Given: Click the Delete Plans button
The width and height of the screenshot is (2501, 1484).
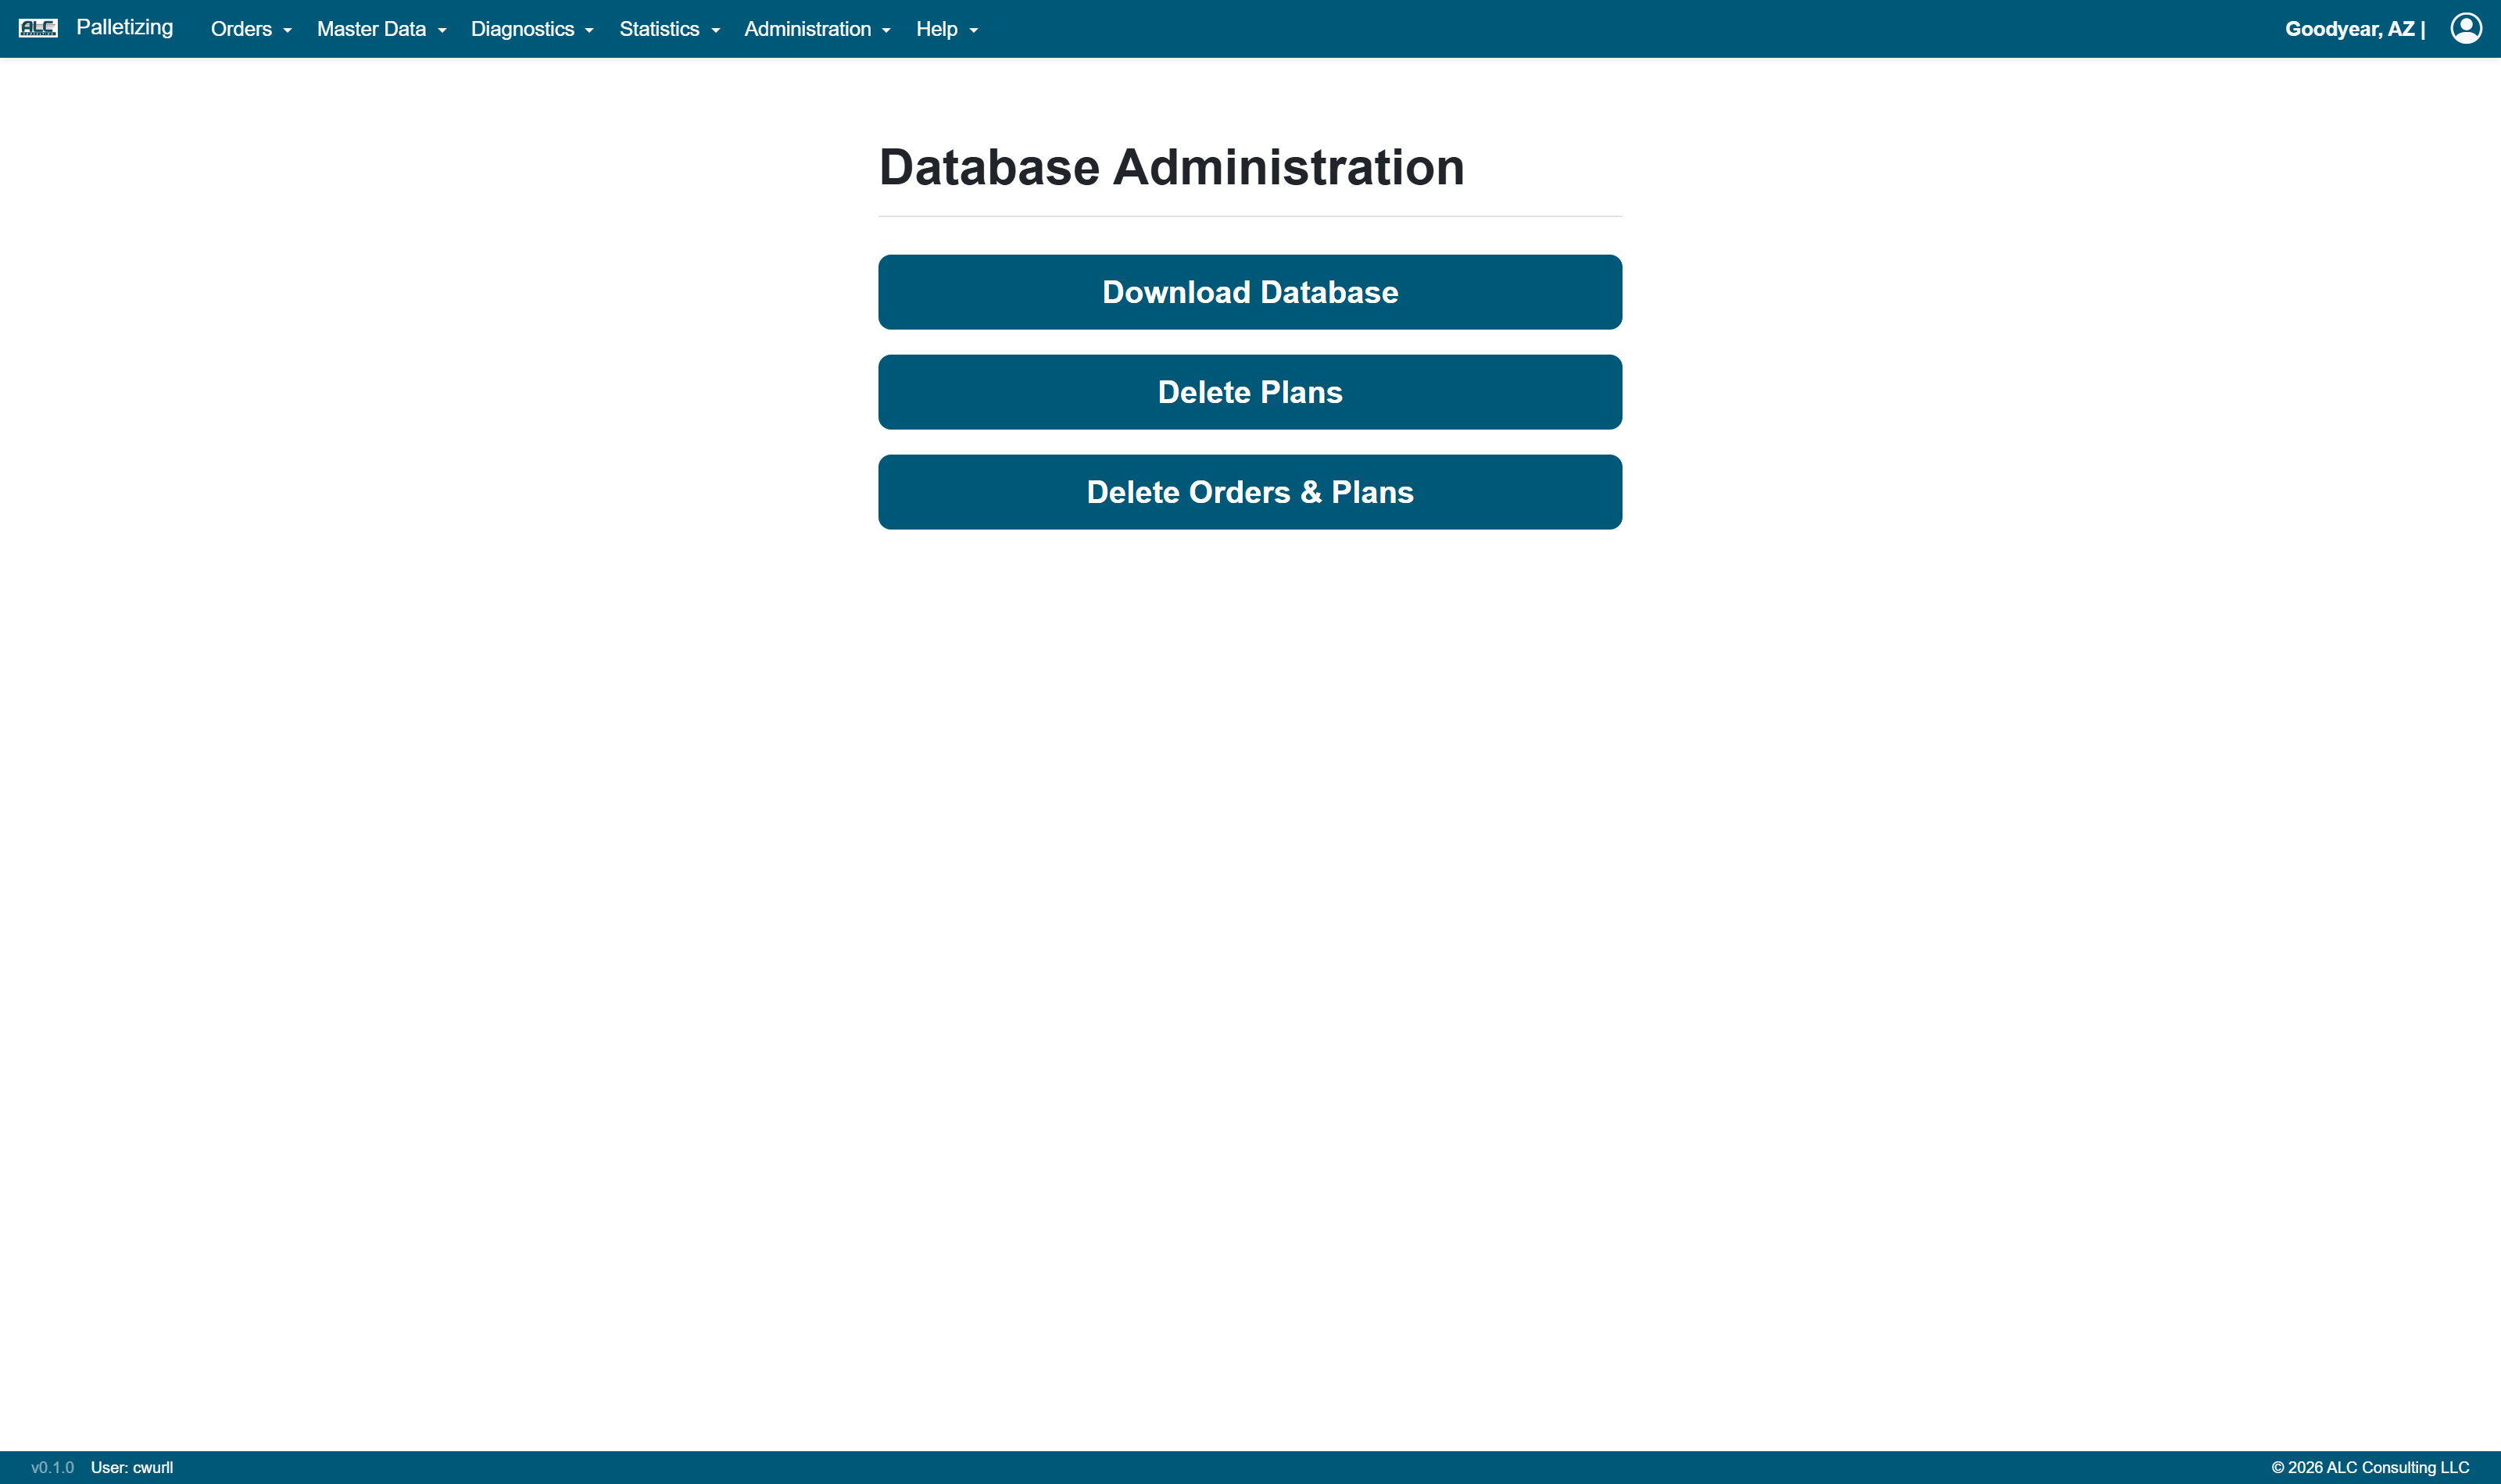Looking at the screenshot, I should [1250, 392].
